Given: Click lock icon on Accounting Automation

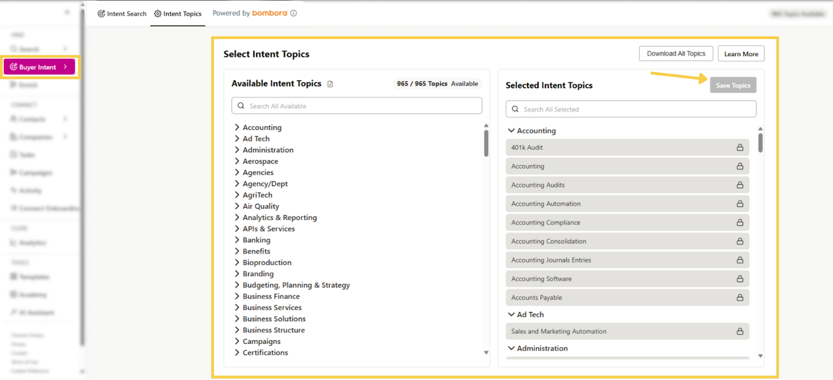Looking at the screenshot, I should [740, 204].
